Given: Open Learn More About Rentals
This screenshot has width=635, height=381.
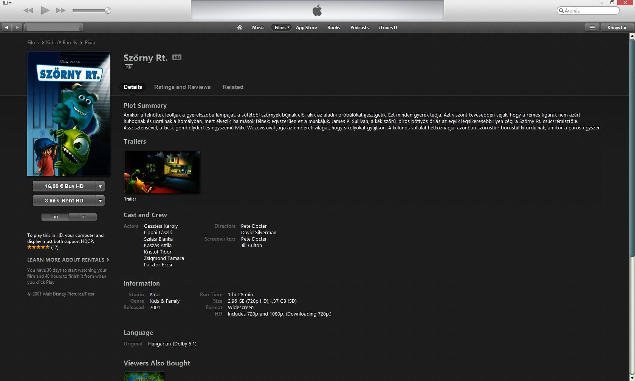Looking at the screenshot, I should 68,260.
